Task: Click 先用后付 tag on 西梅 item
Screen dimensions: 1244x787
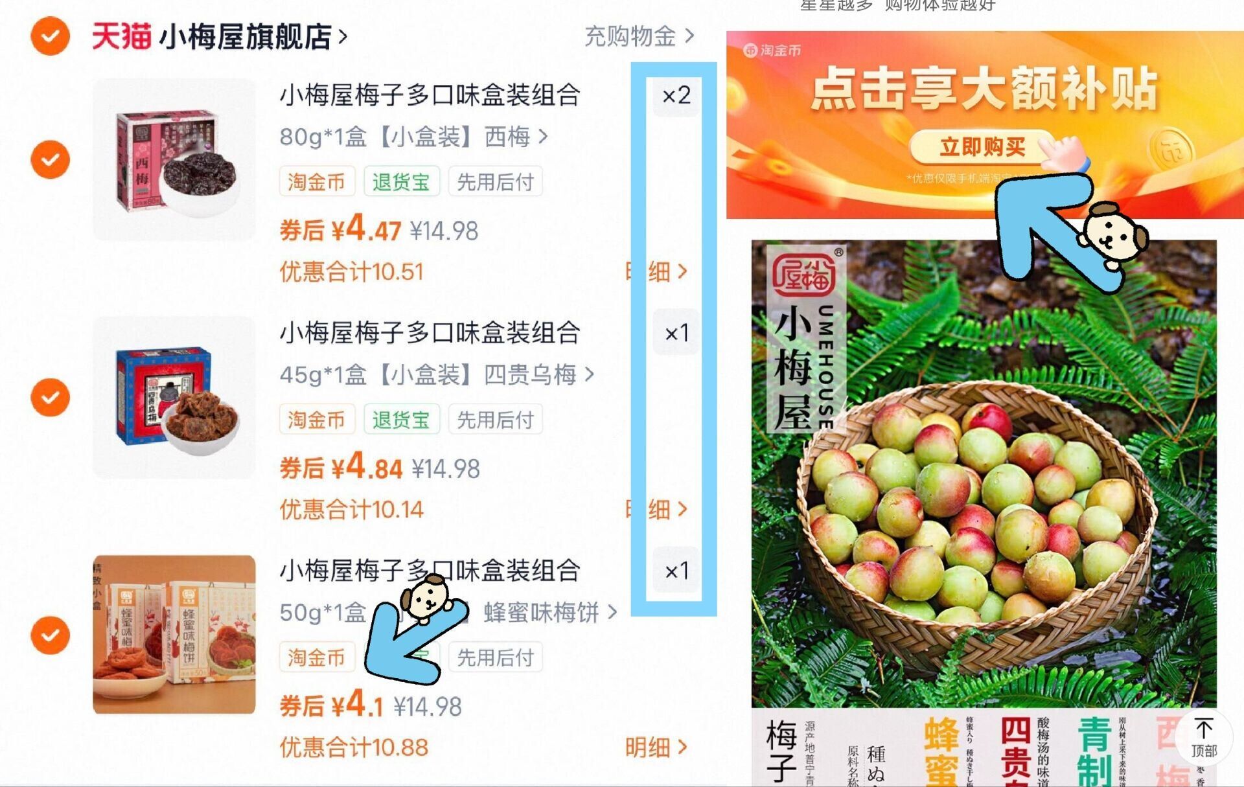Action: tap(495, 182)
